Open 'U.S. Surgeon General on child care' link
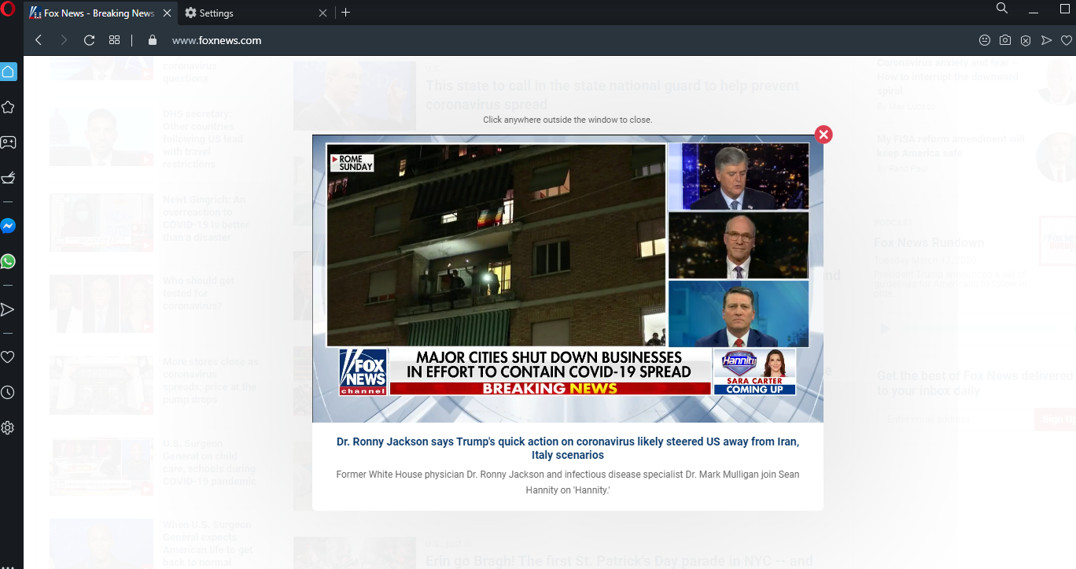 (209, 463)
